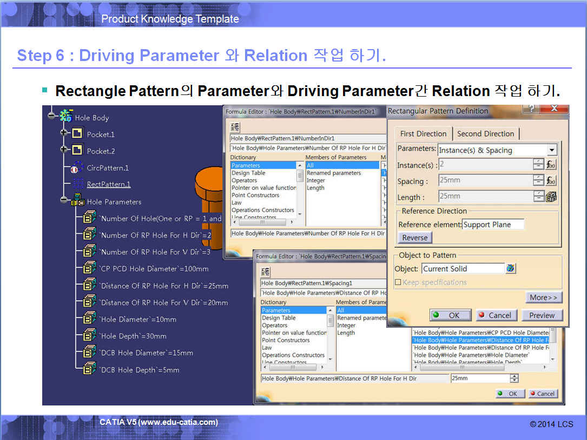Click parameter icon beside Number Of Hole(One or RP
The height and width of the screenshot is (440, 587).
tap(89, 217)
